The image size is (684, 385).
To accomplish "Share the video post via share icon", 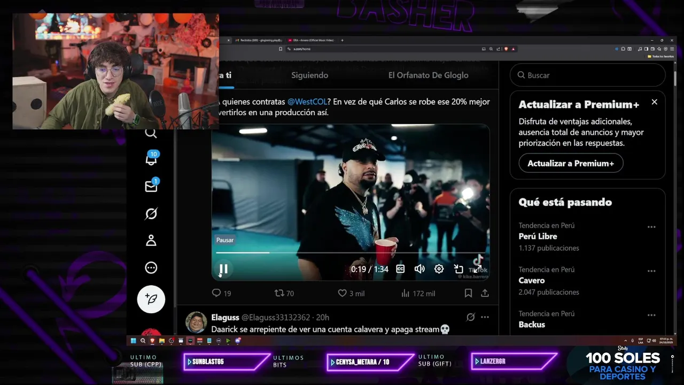I will click(485, 293).
